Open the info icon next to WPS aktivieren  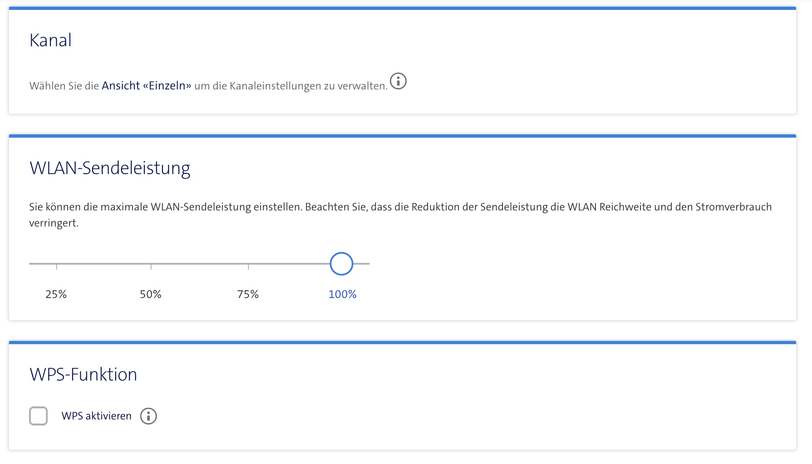148,416
